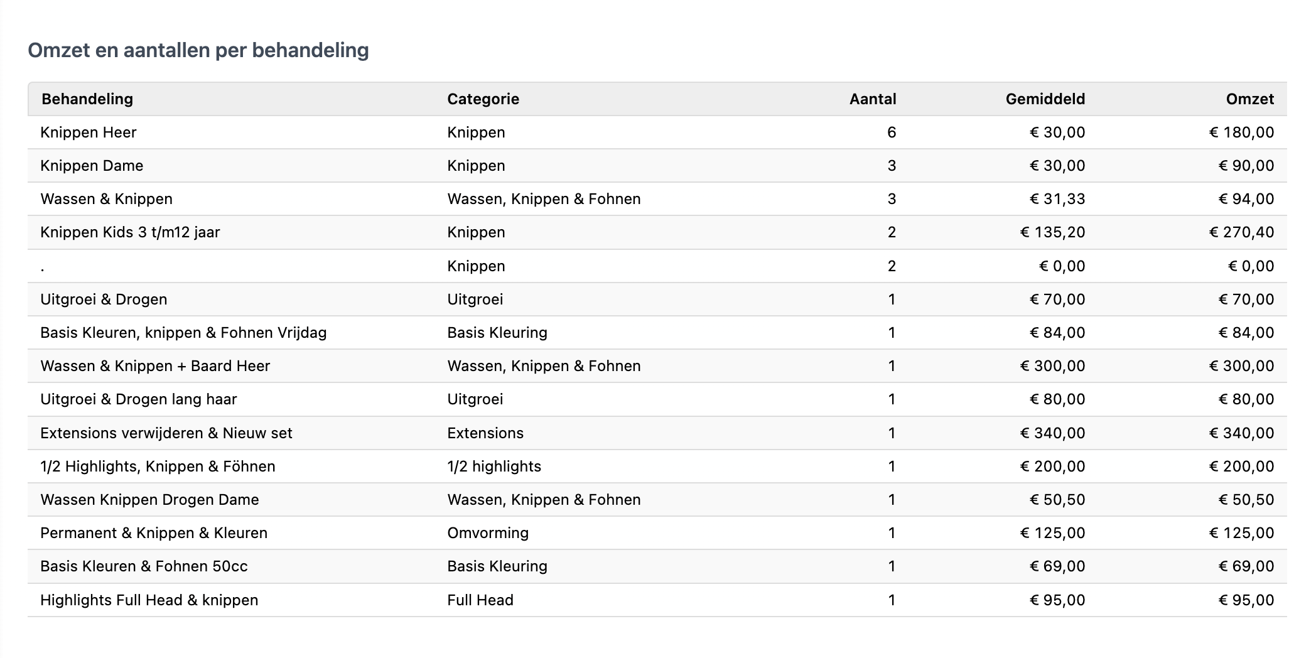The image size is (1316, 658).
Task: Click Wassen Knippen Drogen Dame treatment
Action: point(149,500)
